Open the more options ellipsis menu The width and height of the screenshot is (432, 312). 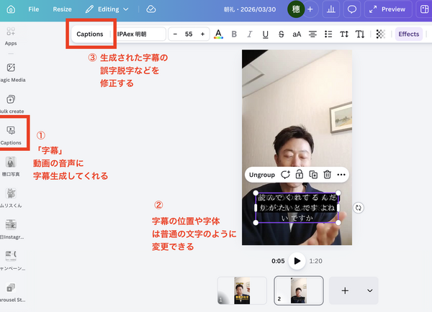pos(341,174)
